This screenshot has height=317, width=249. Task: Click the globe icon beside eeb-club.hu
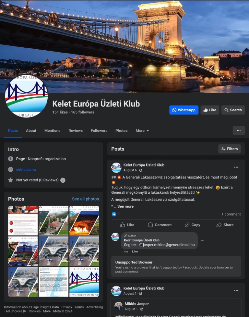point(10,169)
